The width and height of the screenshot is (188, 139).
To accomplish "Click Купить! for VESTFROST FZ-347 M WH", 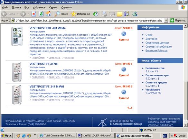I will click(x=124, y=98).
